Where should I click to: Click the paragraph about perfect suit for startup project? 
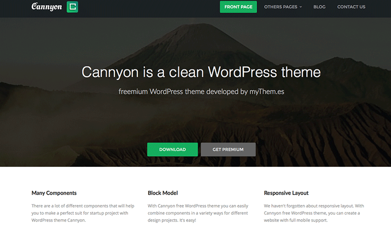[83, 213]
